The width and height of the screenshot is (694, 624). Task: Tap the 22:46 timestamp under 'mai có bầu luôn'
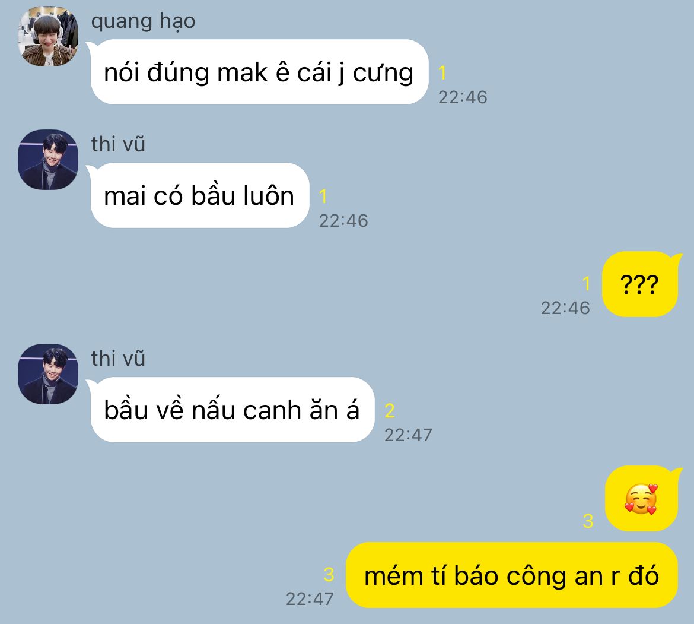(343, 220)
